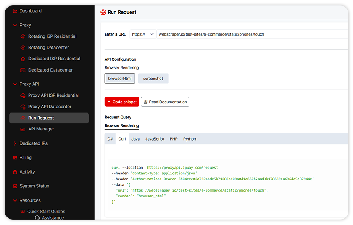Screen dimensions: 353x225
Task: Click the Proxy API Datacenter icon
Action: (x=24, y=107)
